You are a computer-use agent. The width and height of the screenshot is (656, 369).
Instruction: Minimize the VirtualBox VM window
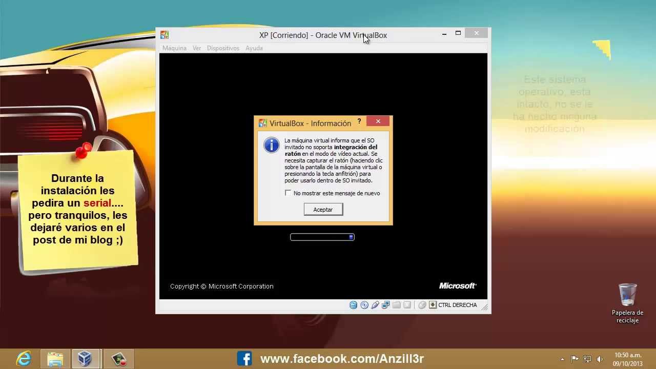click(x=444, y=34)
